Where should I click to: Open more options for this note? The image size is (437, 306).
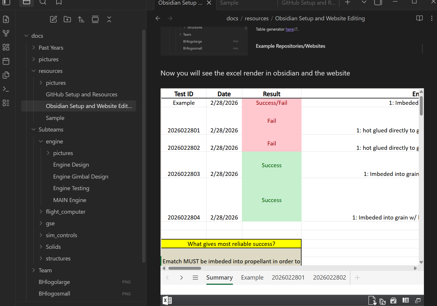431,18
